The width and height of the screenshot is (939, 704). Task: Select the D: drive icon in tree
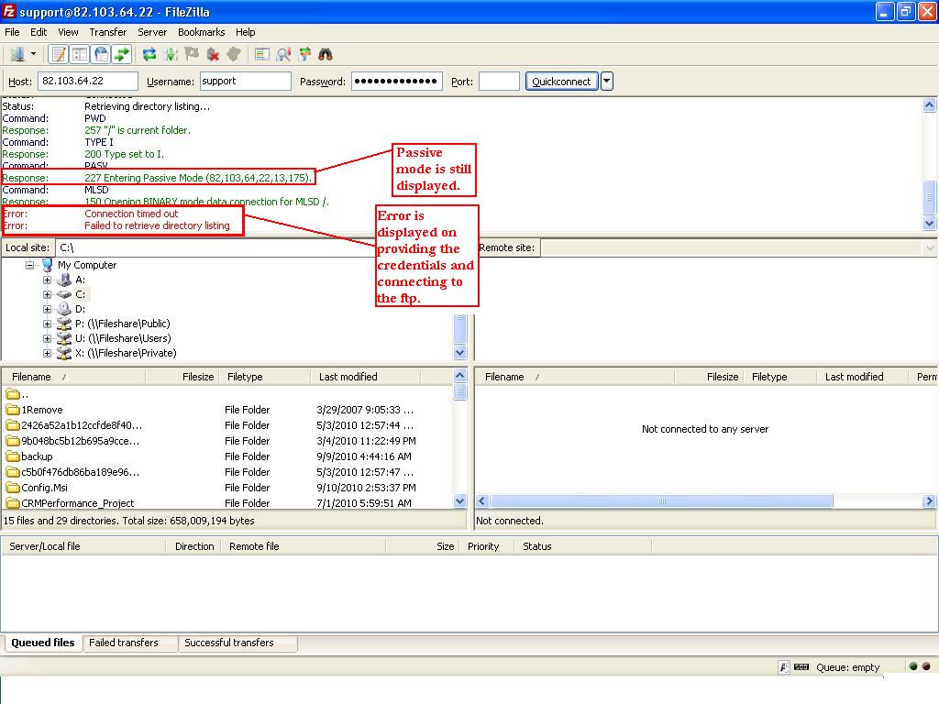(64, 309)
